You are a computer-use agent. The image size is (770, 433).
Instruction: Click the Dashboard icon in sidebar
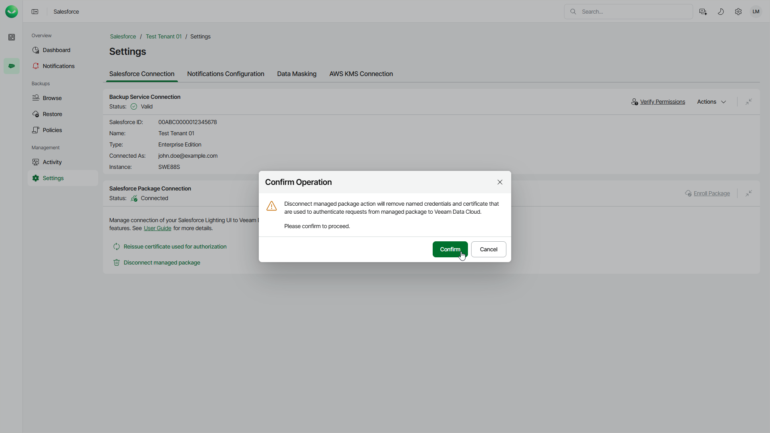36,50
